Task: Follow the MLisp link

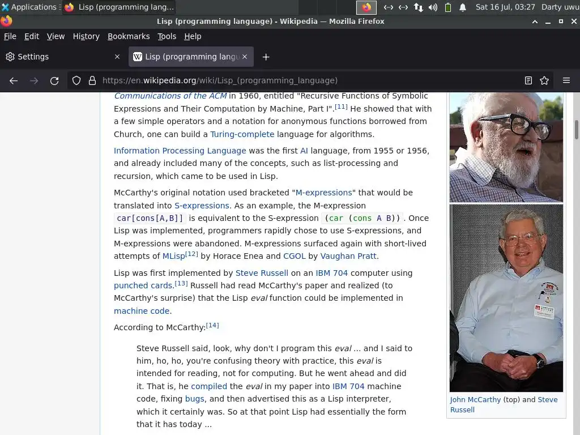Action: pyautogui.click(x=173, y=256)
